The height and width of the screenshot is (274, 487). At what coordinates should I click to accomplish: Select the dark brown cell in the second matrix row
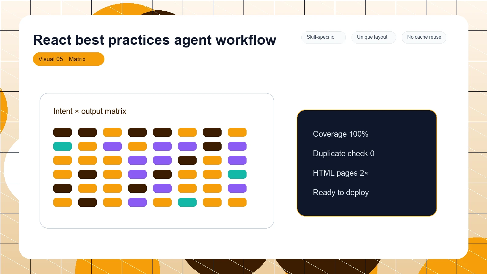click(x=212, y=146)
